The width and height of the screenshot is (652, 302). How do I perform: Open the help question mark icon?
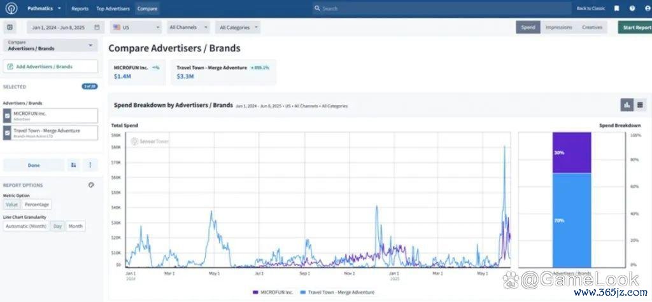coord(632,8)
